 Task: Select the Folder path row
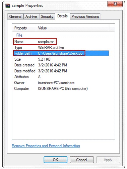click(61, 53)
